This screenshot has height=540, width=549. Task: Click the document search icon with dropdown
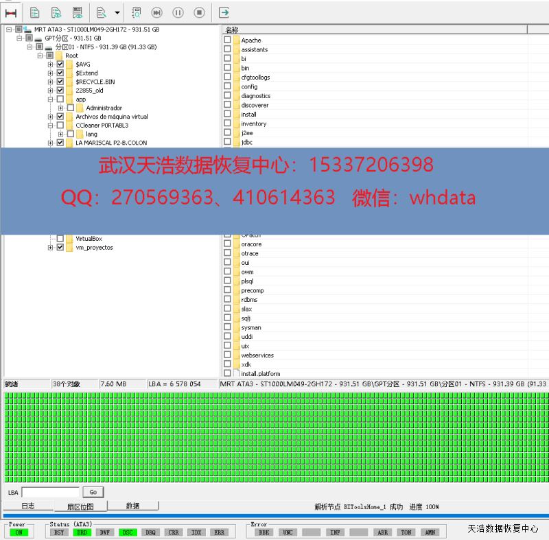102,12
